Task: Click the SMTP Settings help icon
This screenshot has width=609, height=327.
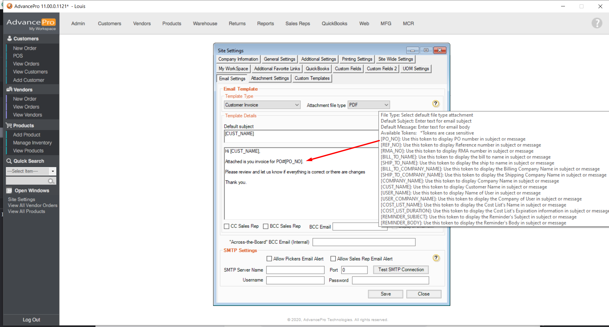Action: (436, 258)
